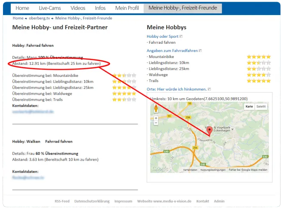
Task: Go to Mein Profil tab
Action: [127, 8]
